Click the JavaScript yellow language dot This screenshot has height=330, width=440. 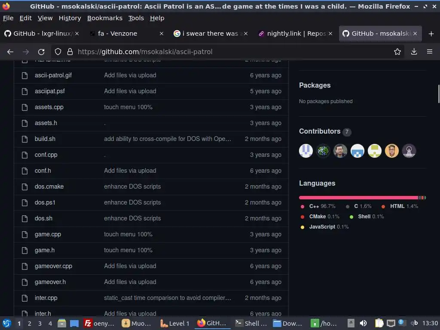coord(302,227)
